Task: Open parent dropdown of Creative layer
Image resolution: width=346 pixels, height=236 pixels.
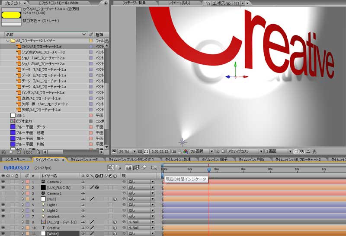Action: pyautogui.click(x=141, y=228)
